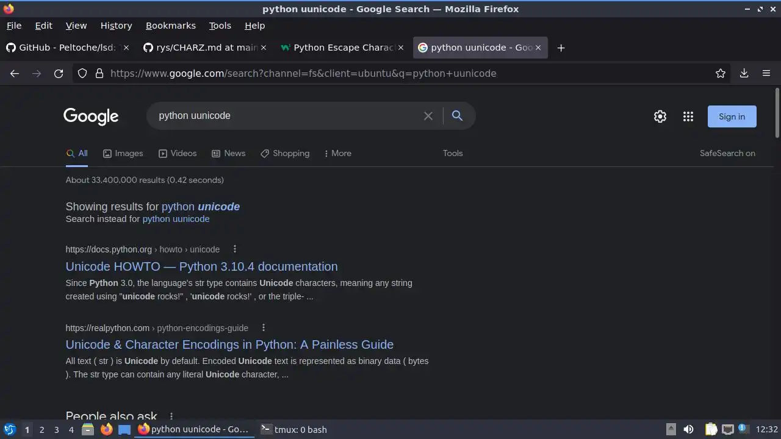Close the python uunicode Google tab

pyautogui.click(x=538, y=48)
